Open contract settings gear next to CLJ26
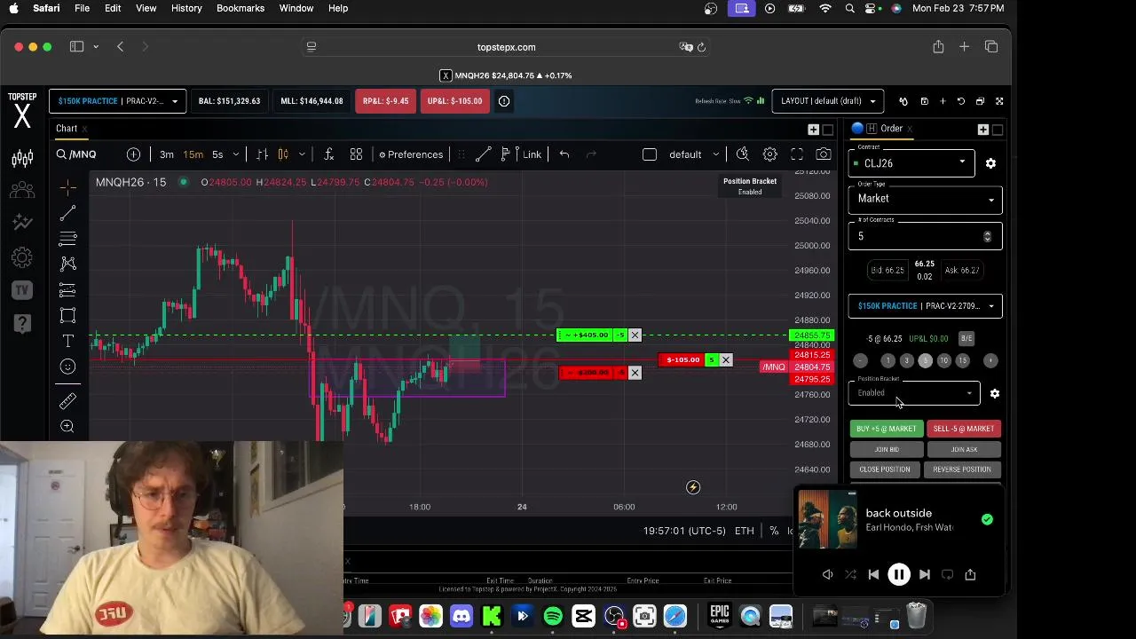 pos(990,163)
